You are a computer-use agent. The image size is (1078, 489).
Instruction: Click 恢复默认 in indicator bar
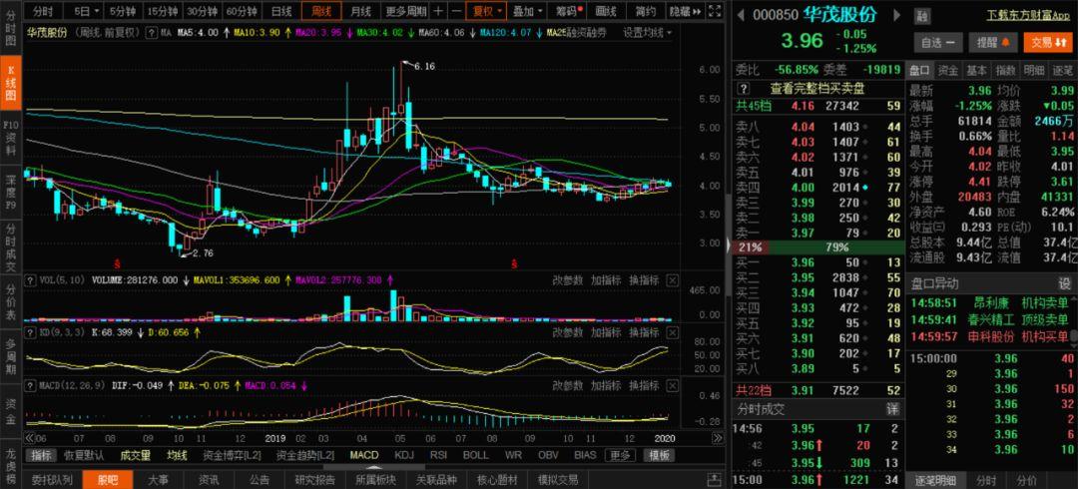coord(85,455)
